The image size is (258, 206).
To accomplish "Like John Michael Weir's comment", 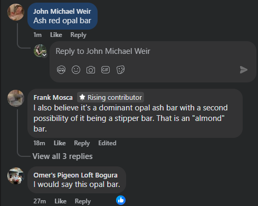I will click(x=56, y=35).
